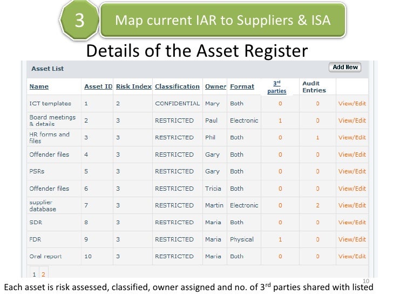Open View/Edit for FDR row
The image size is (393, 295).
pyautogui.click(x=351, y=239)
